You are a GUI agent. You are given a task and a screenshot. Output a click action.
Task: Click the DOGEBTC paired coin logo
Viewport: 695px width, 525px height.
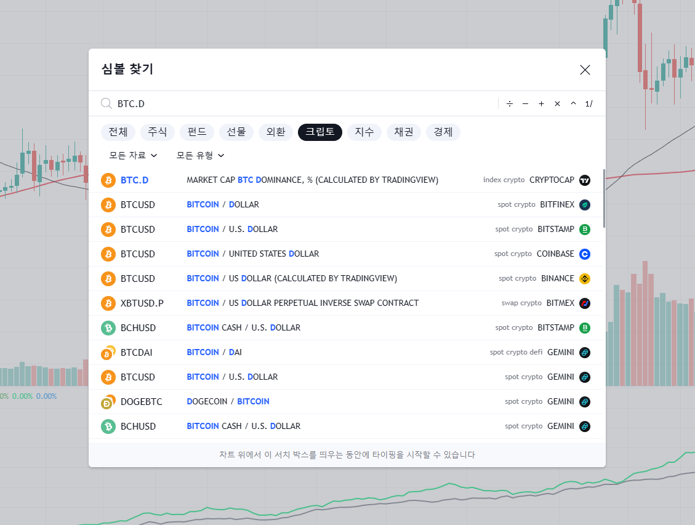point(108,402)
